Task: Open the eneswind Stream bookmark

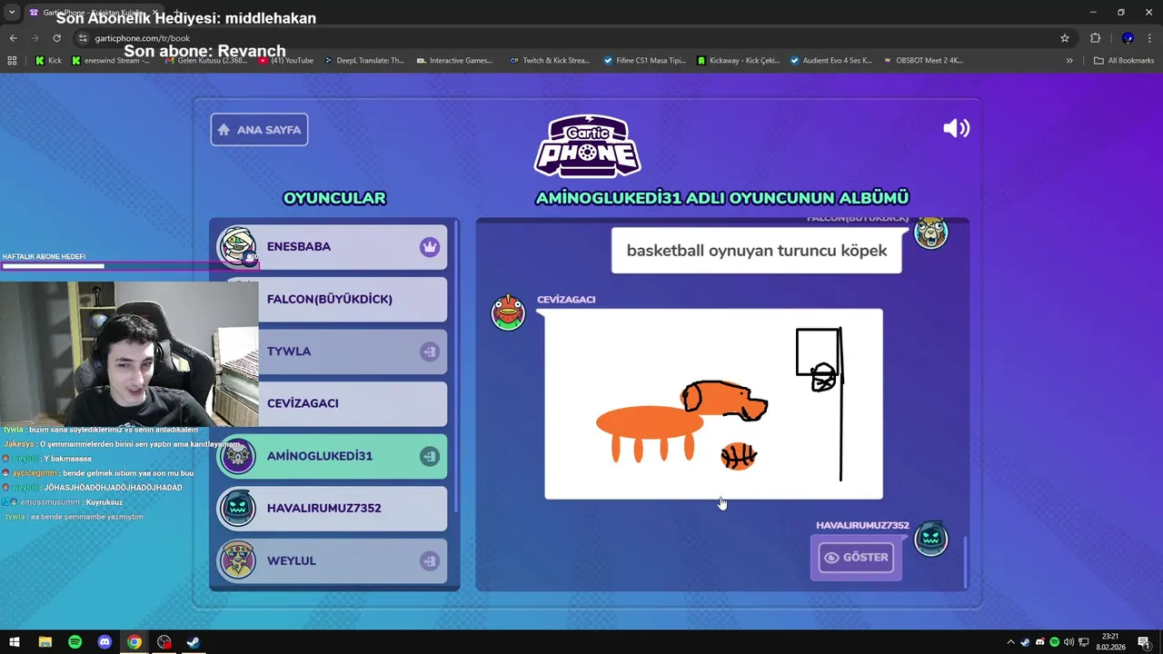Action: click(x=110, y=61)
